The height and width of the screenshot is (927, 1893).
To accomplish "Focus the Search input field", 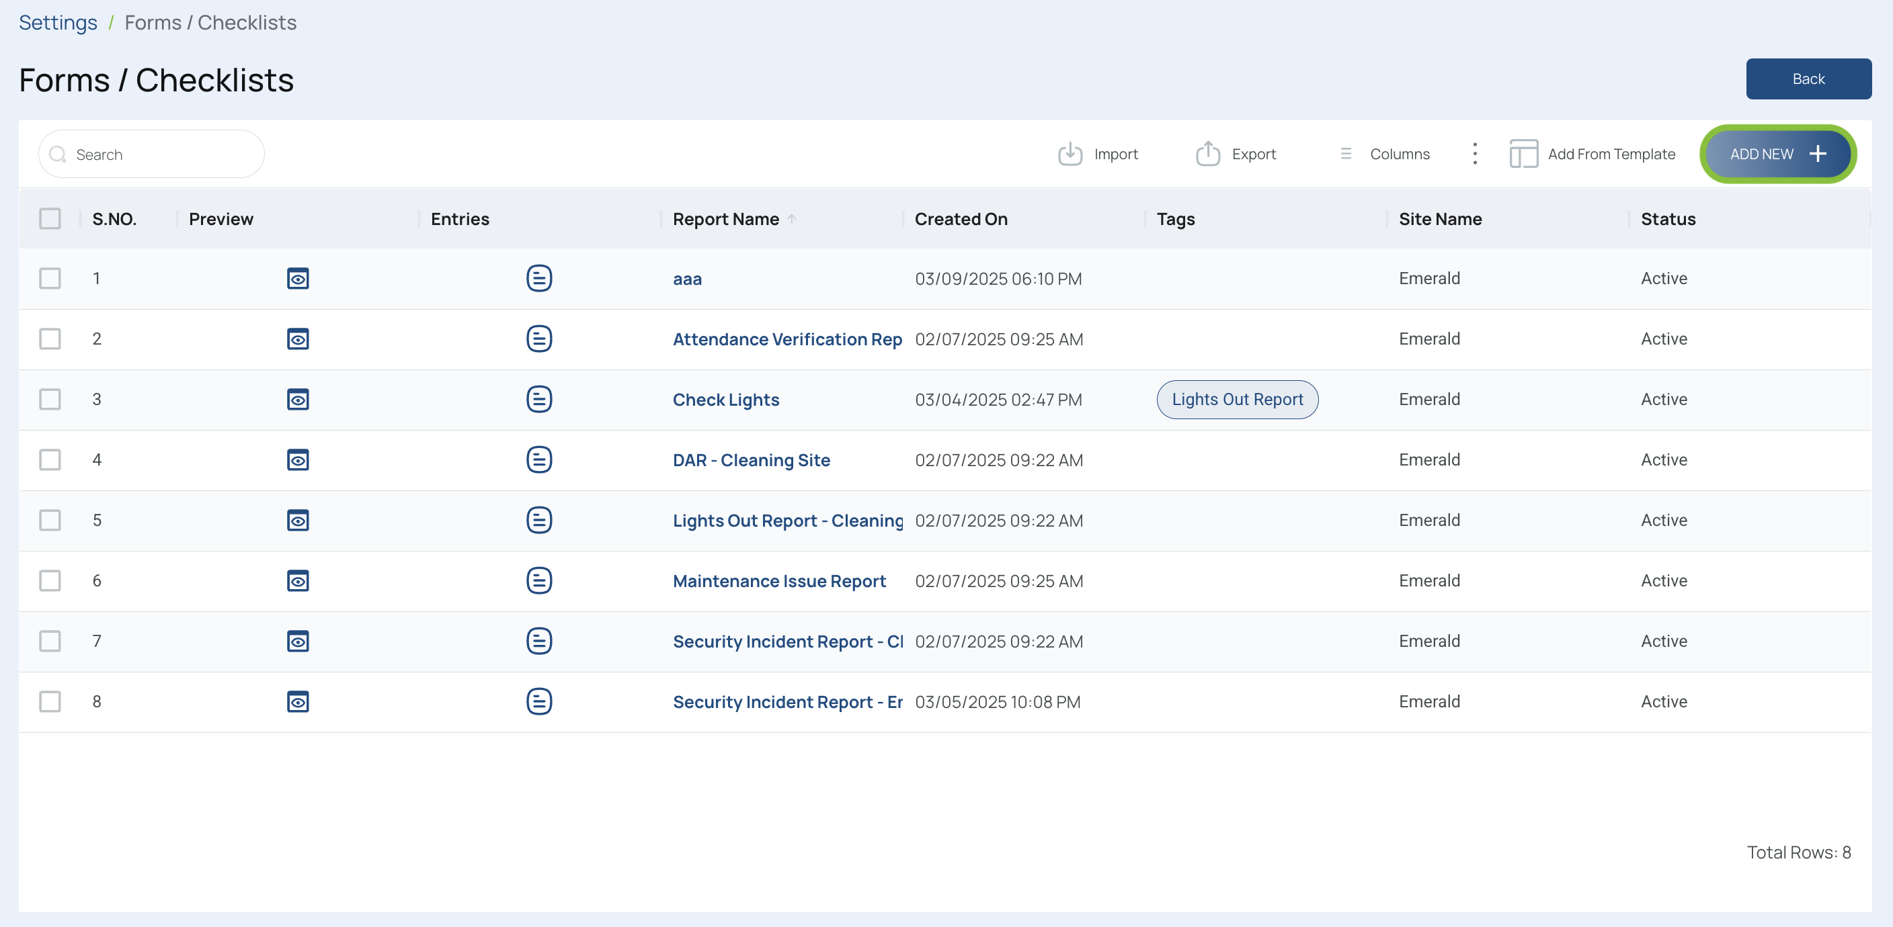I will 151,154.
